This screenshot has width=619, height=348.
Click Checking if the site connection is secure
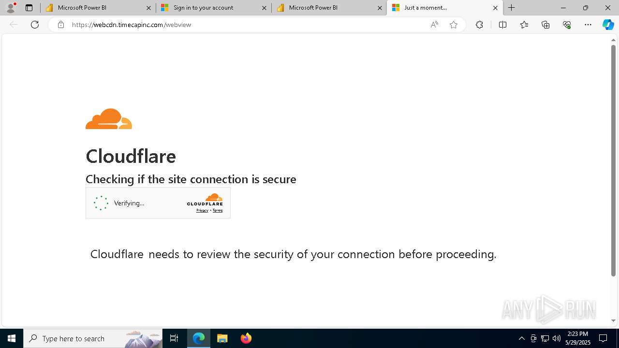click(191, 179)
